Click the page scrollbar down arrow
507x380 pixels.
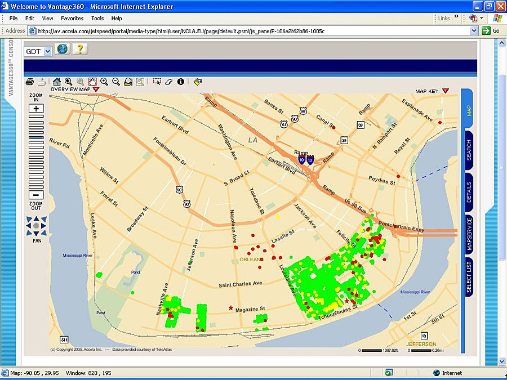tap(501, 361)
